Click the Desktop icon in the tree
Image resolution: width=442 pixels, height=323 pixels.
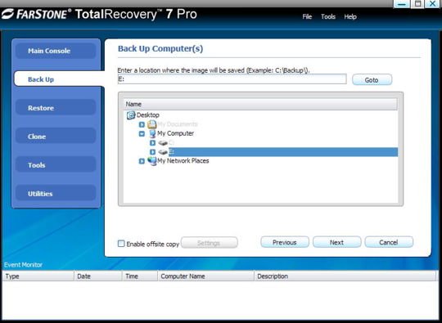click(x=131, y=115)
